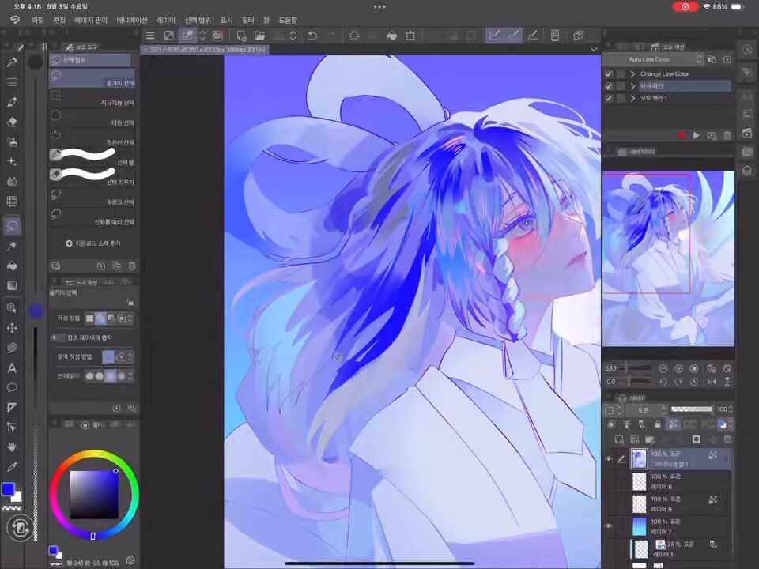Click the Fill bucket icon in command bar
This screenshot has width=759, height=569.
click(x=391, y=36)
